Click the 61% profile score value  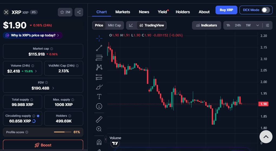coord(77,132)
